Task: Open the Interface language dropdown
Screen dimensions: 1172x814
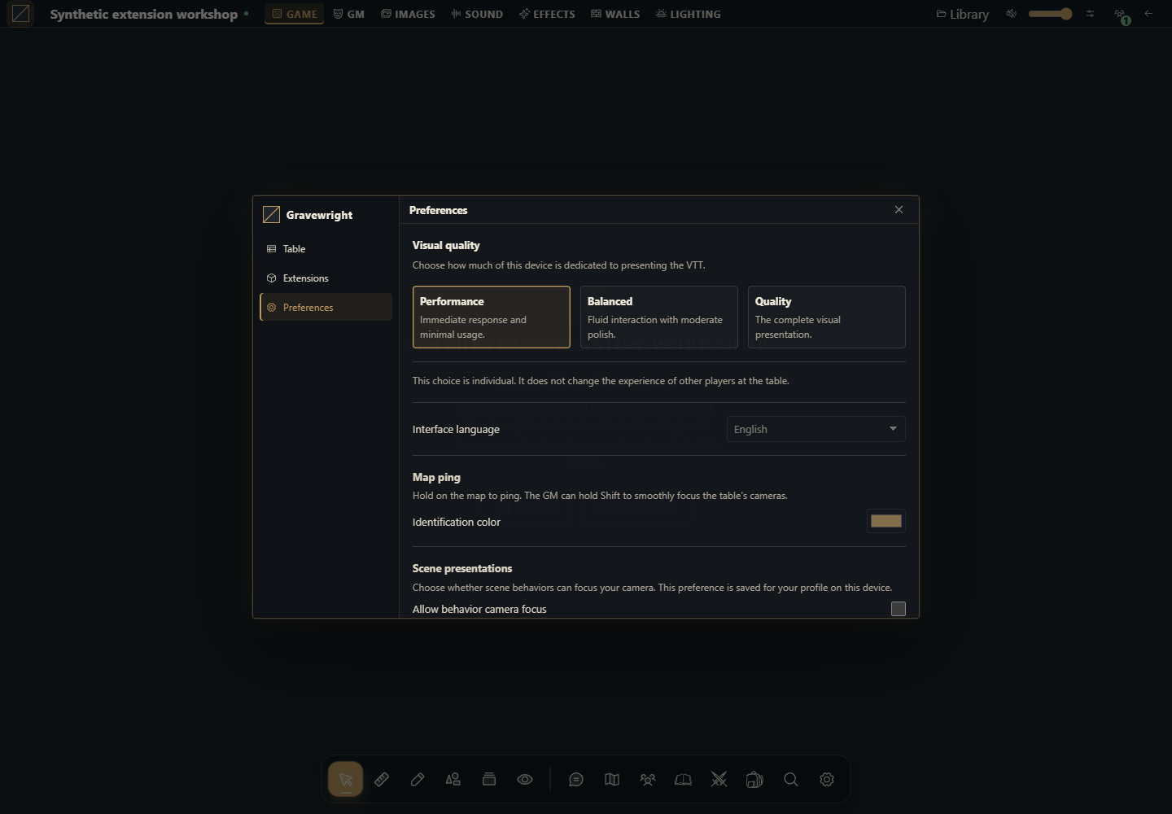Action: click(x=816, y=429)
